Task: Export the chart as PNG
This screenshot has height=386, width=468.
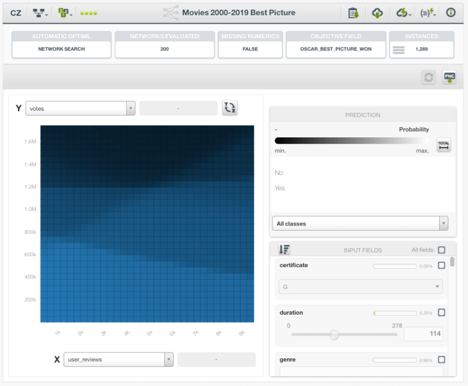Action: [448, 77]
